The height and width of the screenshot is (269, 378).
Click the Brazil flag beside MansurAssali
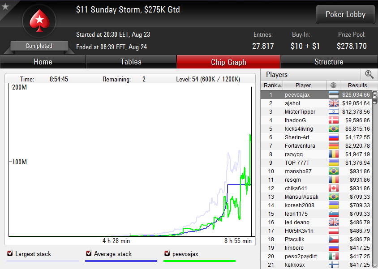(x=334, y=197)
